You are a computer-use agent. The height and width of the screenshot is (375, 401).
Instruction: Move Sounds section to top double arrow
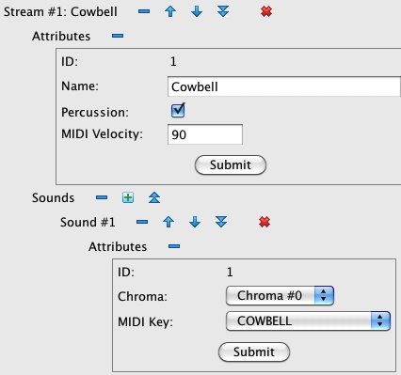(154, 197)
